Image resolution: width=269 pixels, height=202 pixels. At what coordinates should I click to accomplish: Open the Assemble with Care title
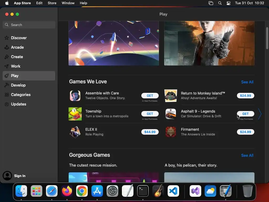click(x=102, y=93)
